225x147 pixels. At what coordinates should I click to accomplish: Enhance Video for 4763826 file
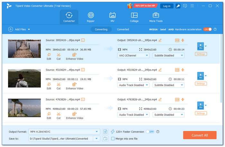pyautogui.click(x=75, y=116)
